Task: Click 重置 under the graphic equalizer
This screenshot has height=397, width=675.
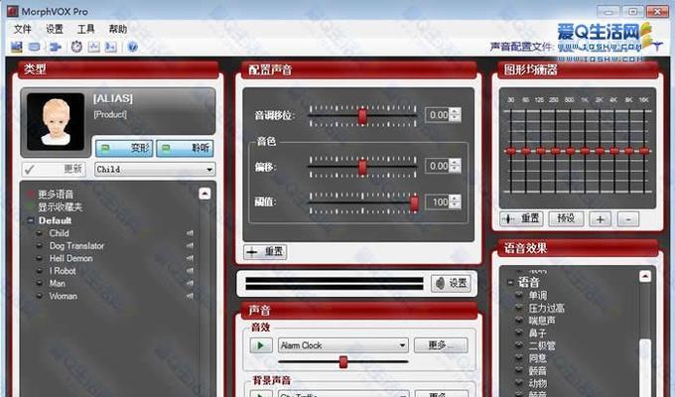Action: 522,218
